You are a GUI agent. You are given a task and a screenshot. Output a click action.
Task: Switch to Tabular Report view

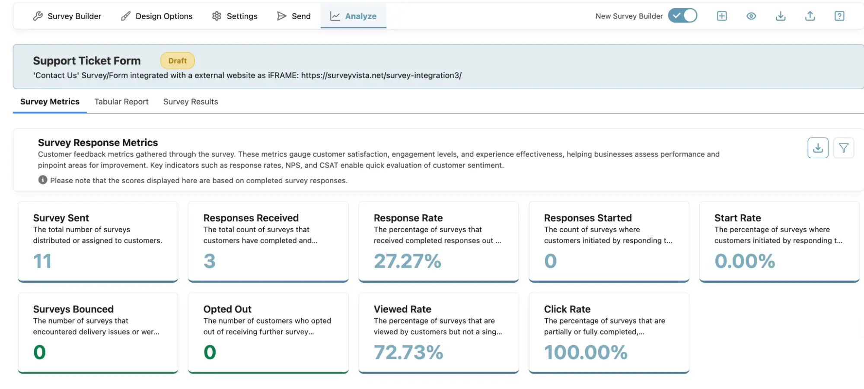121,102
